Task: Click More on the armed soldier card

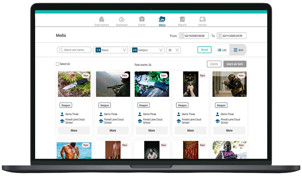Action: tap(229, 130)
